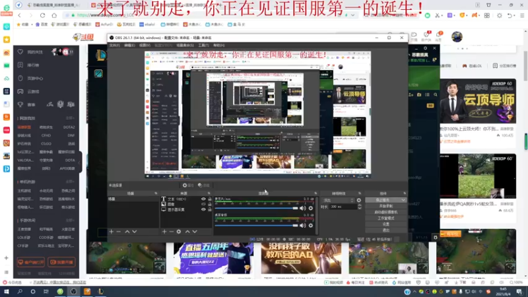Mute the desktop audio channel in mixer
Screen dimensions: 528x297
coord(303,225)
